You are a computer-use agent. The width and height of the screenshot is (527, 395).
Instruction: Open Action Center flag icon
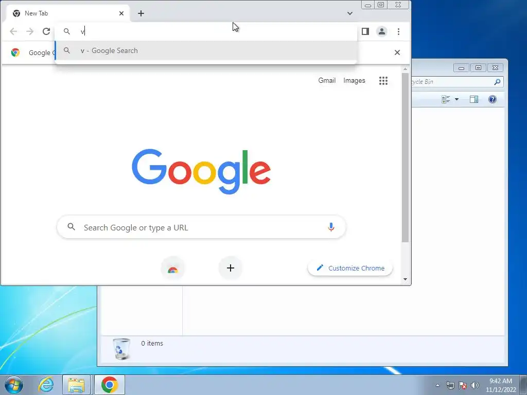tap(463, 385)
